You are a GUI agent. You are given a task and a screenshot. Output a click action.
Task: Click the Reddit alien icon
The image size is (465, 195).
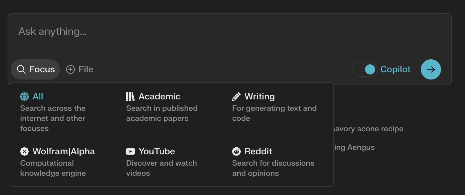236,151
